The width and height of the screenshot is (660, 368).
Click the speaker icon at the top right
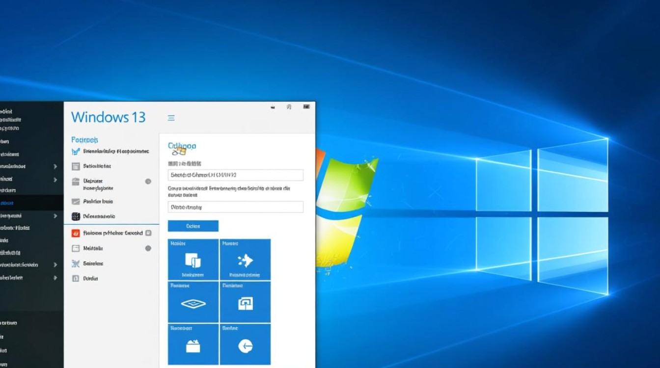click(x=273, y=106)
